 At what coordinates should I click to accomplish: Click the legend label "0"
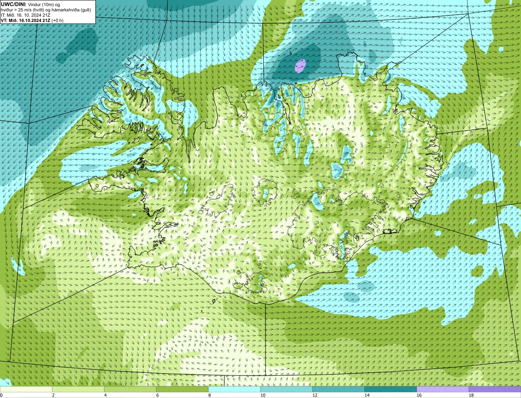coord(1,395)
